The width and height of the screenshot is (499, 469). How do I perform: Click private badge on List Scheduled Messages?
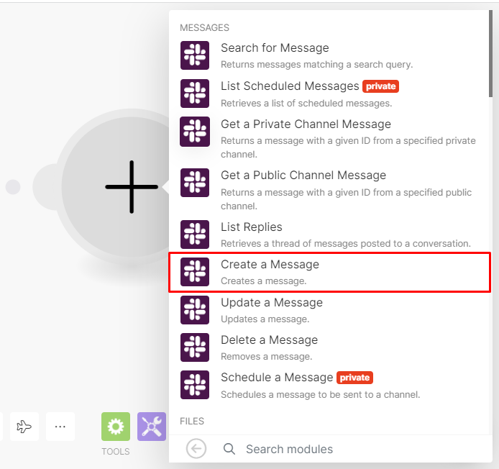click(380, 86)
